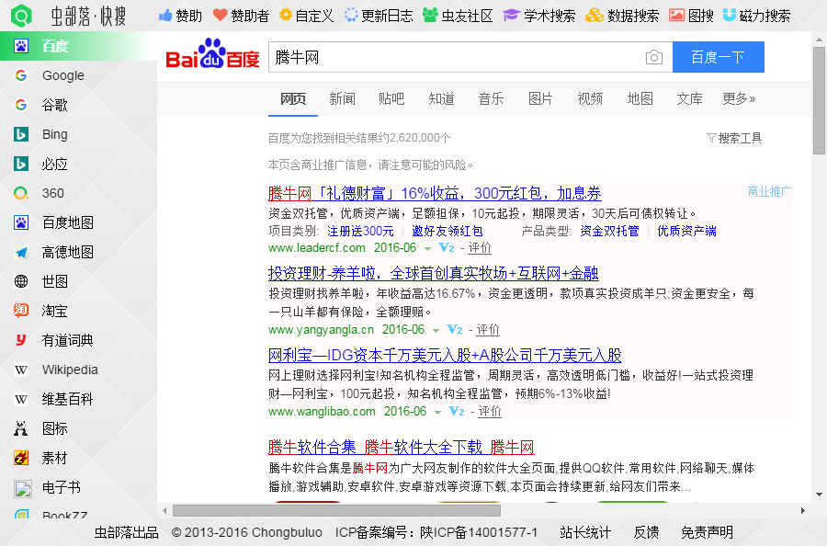The image size is (827, 546).
Task: Open 学术搜索 graduation cap icon
Action: (x=511, y=16)
